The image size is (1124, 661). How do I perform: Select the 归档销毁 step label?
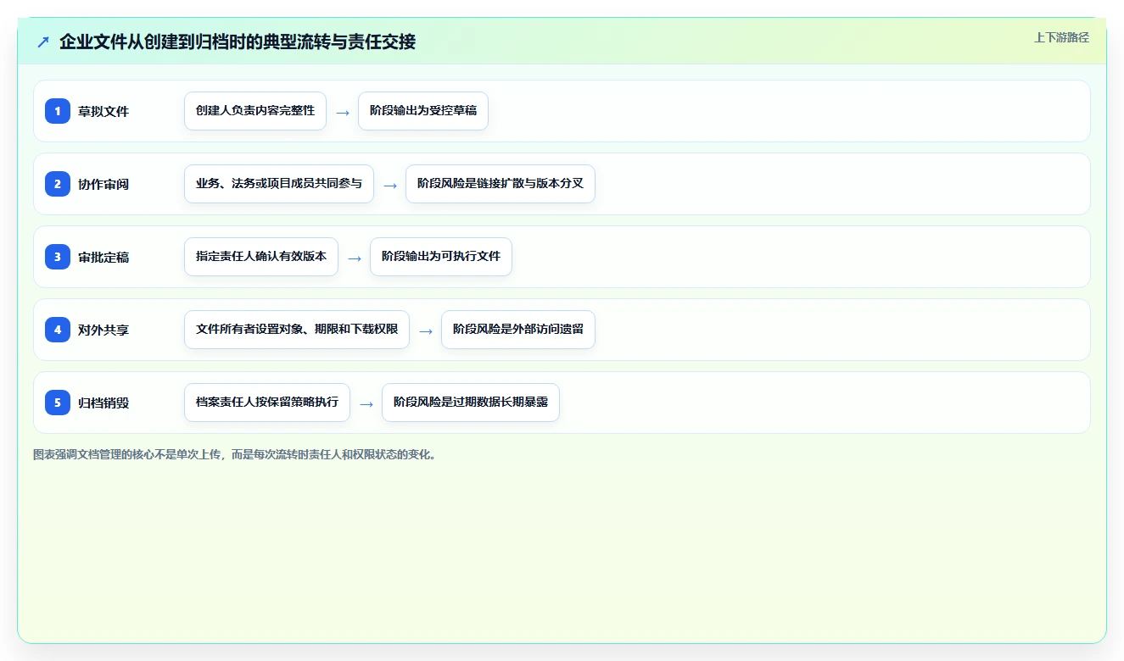tap(103, 403)
